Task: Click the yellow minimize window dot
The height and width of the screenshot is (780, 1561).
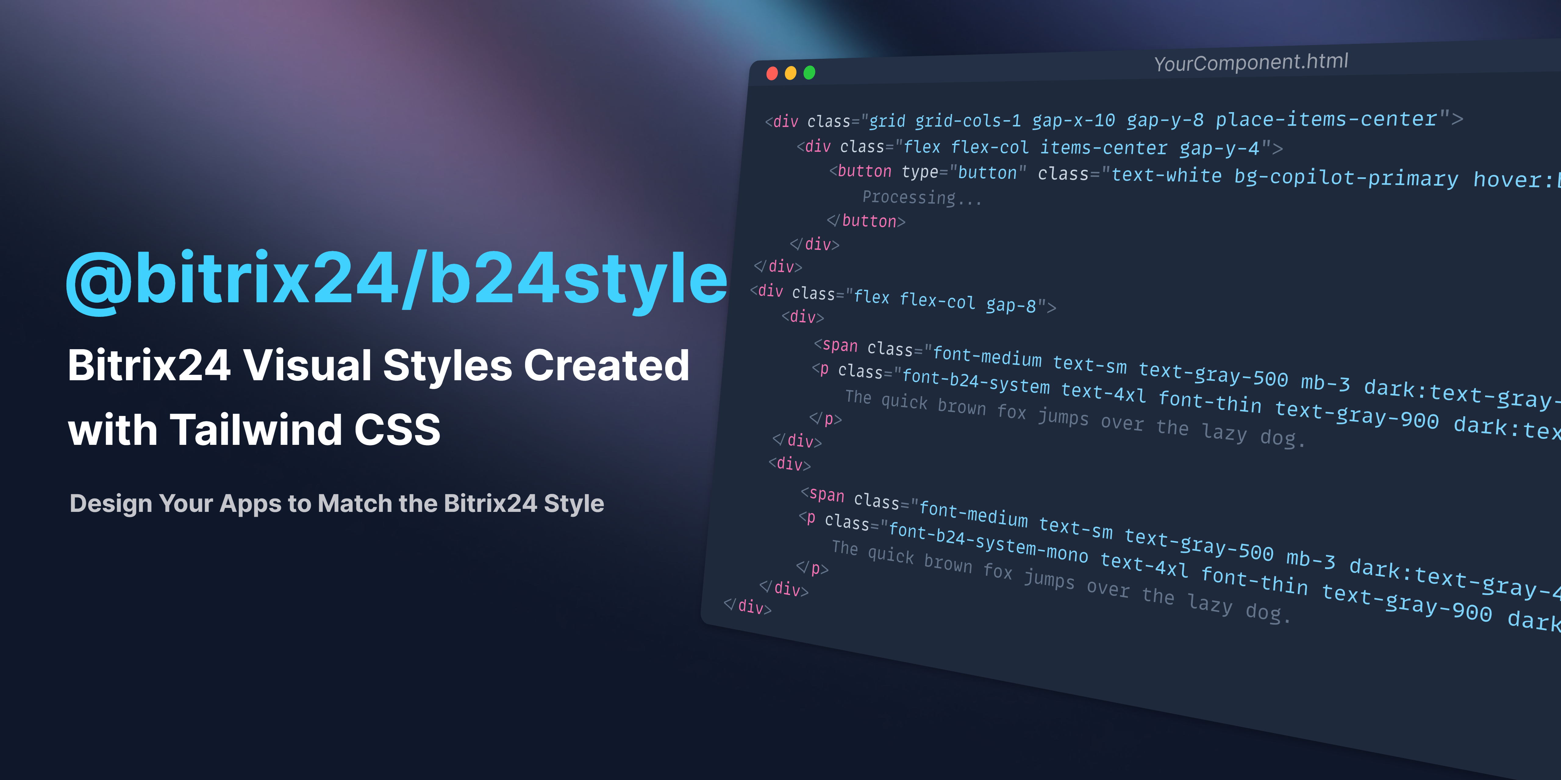Action: click(790, 73)
